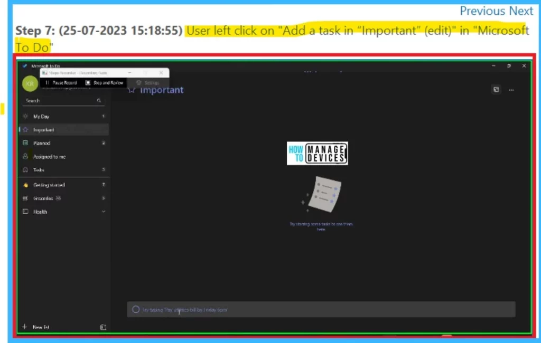Expand the Health group chevron
The height and width of the screenshot is (343, 541).
(x=104, y=212)
